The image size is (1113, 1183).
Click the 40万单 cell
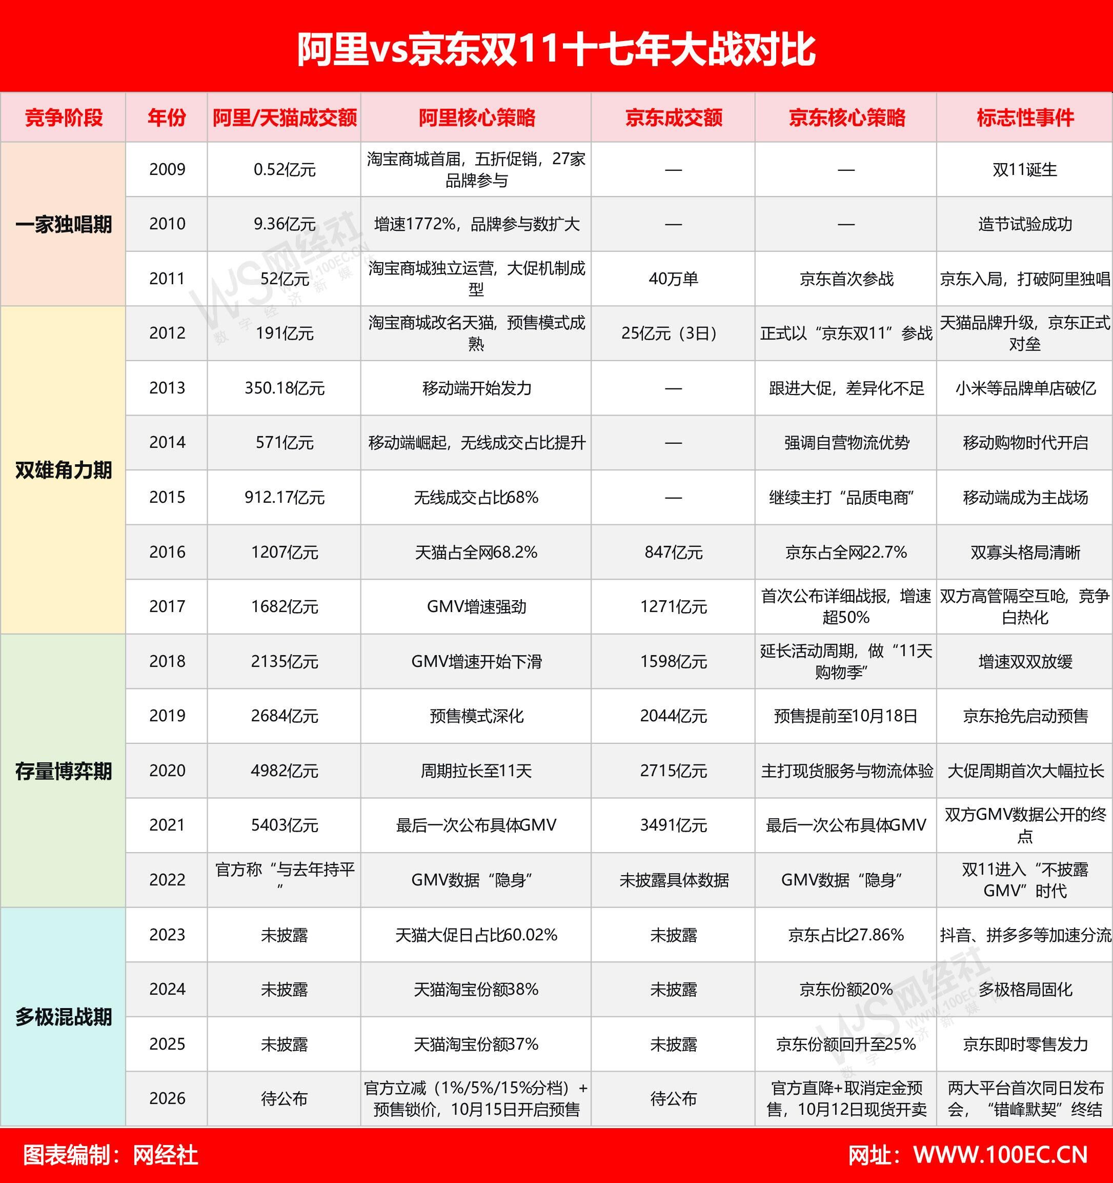(x=673, y=279)
